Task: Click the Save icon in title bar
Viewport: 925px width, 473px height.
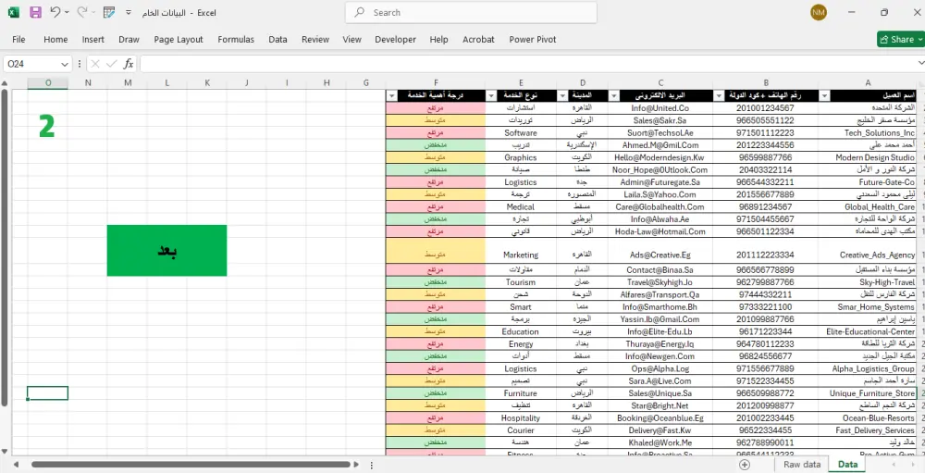Action: pyautogui.click(x=35, y=12)
